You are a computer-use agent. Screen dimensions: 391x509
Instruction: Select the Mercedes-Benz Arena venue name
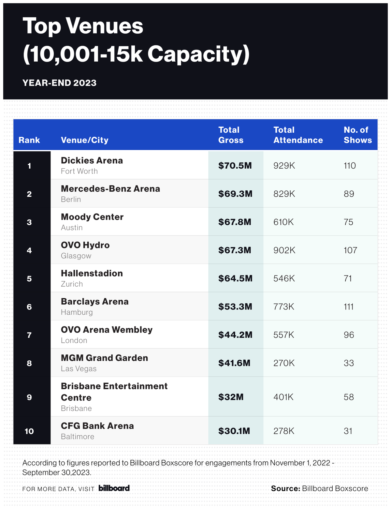pos(110,189)
